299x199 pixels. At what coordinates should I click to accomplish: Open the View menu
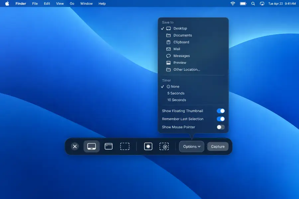pos(60,3)
